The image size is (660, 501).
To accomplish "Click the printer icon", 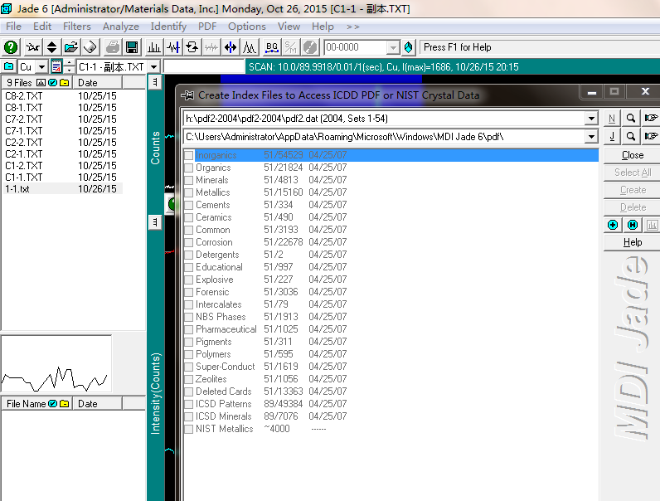I will [x=113, y=47].
